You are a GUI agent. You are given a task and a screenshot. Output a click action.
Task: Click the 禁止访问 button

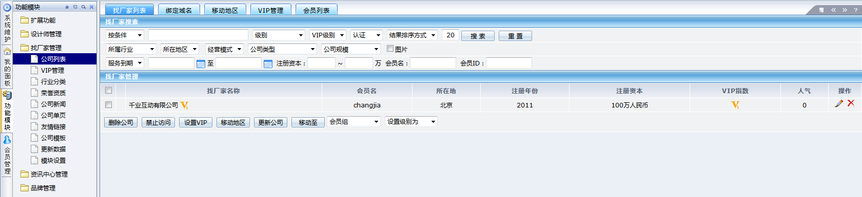tap(158, 123)
